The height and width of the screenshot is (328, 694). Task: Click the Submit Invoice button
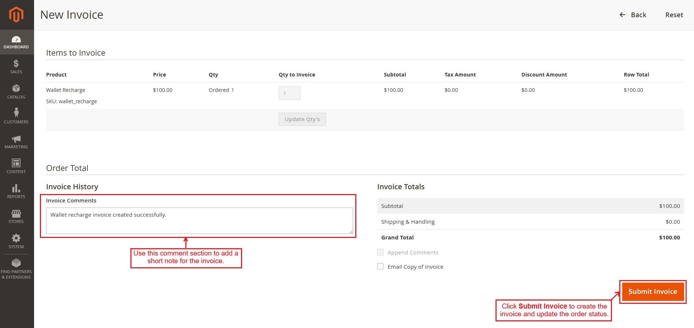653,292
